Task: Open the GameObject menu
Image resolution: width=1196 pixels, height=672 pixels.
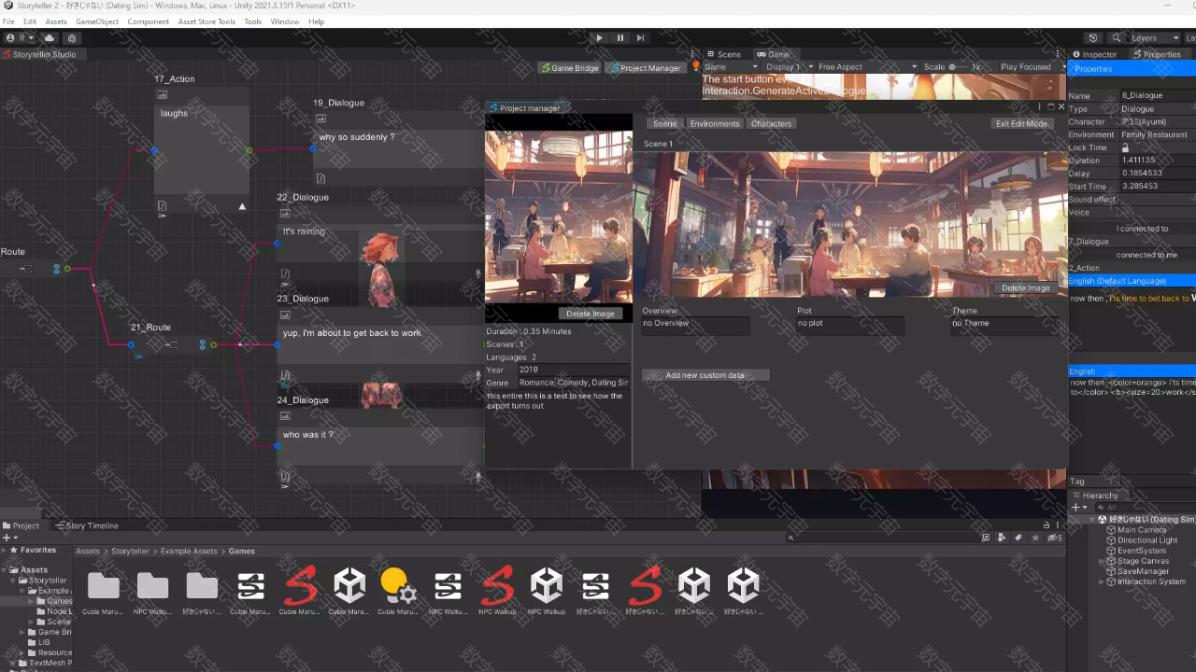Action: pos(97,21)
